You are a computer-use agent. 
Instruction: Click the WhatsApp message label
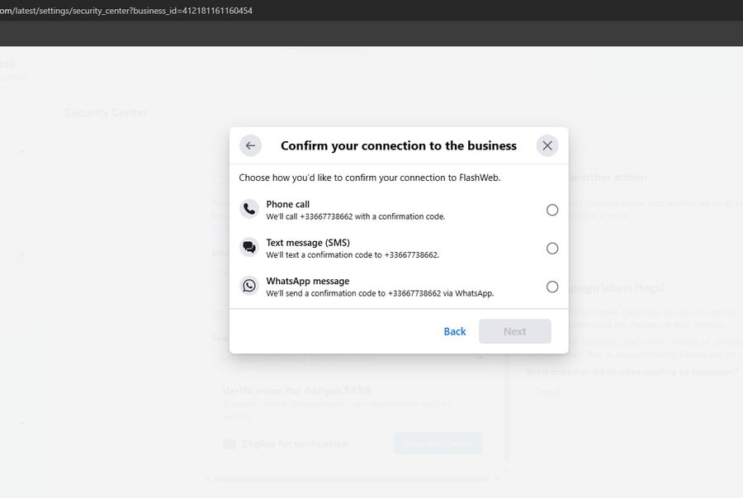[308, 281]
